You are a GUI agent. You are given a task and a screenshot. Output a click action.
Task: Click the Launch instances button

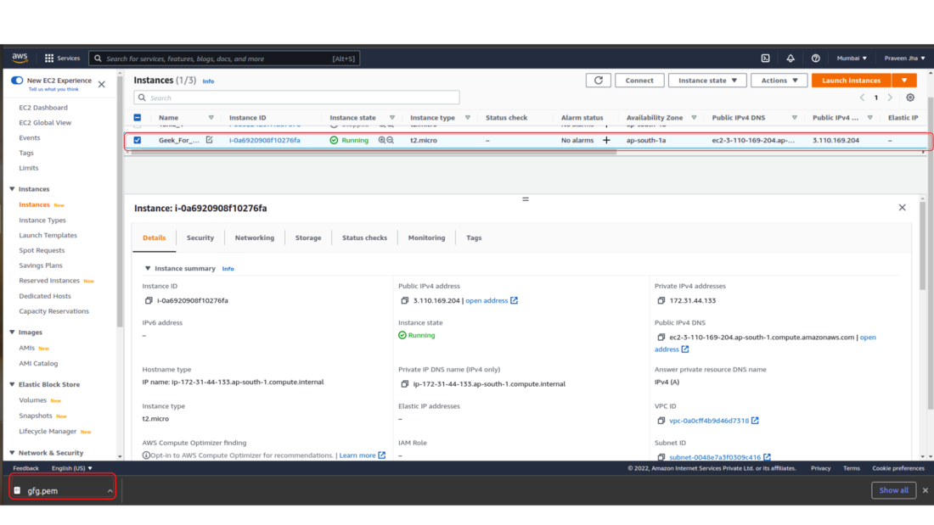coord(851,81)
